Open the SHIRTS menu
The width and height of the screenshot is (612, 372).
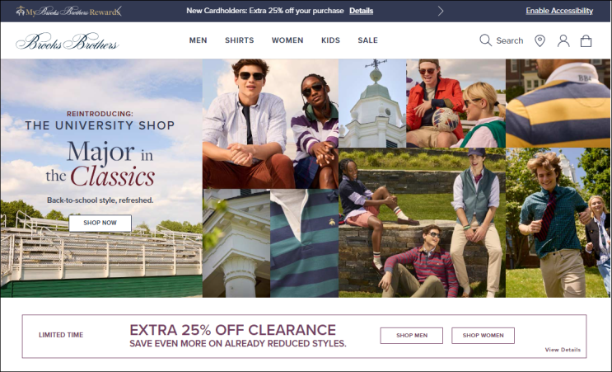[x=239, y=40]
